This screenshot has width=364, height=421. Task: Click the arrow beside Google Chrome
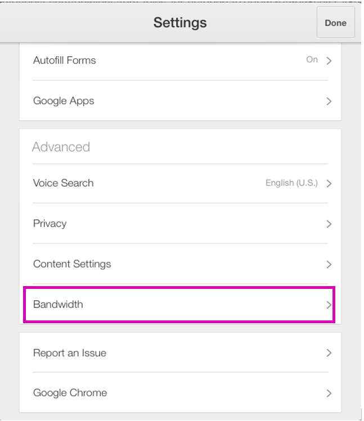point(329,393)
